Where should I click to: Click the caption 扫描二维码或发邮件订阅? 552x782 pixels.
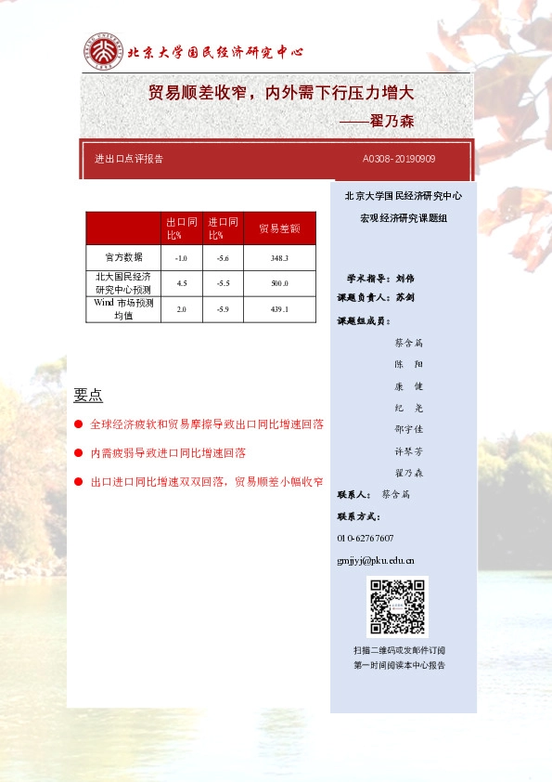pyautogui.click(x=400, y=650)
